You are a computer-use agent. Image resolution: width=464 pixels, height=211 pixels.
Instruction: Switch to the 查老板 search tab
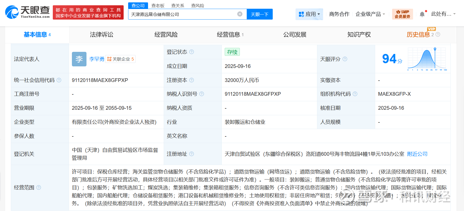point(158,6)
